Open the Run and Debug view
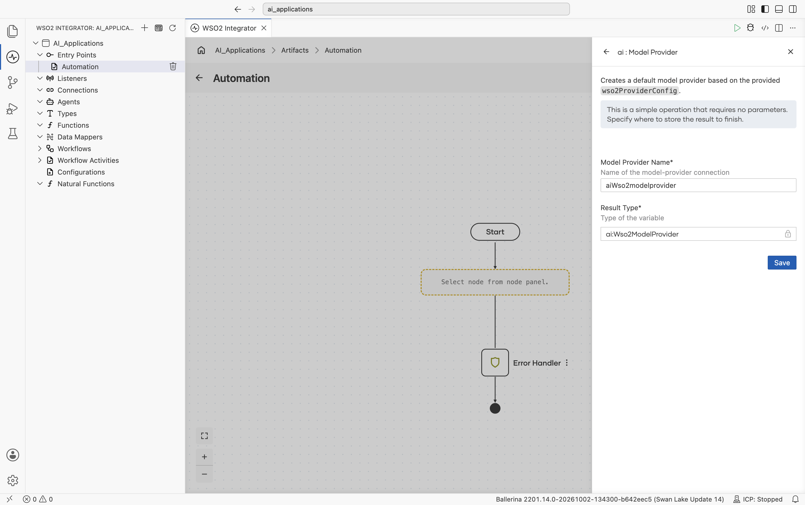 point(13,108)
